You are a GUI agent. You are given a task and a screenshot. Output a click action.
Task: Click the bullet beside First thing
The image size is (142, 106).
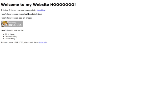tap(4, 34)
